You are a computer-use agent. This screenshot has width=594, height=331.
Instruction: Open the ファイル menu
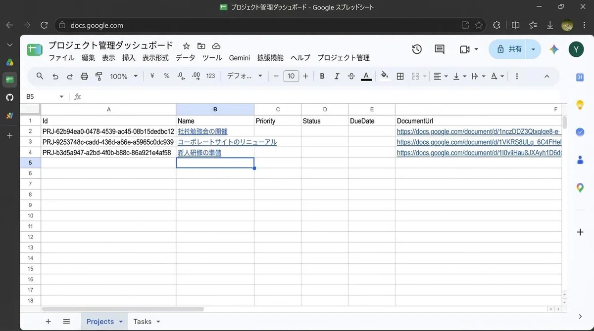(x=61, y=58)
